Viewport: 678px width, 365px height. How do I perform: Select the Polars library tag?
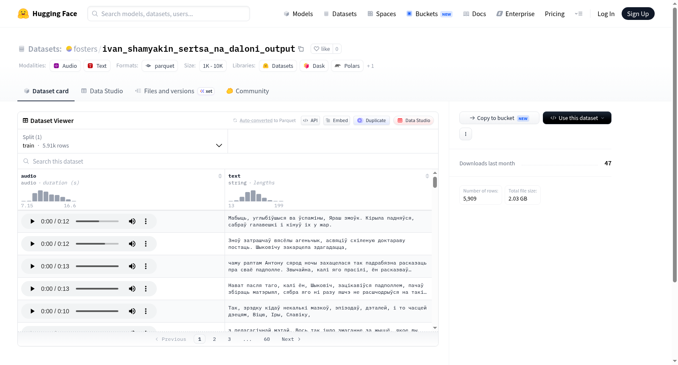(x=347, y=66)
